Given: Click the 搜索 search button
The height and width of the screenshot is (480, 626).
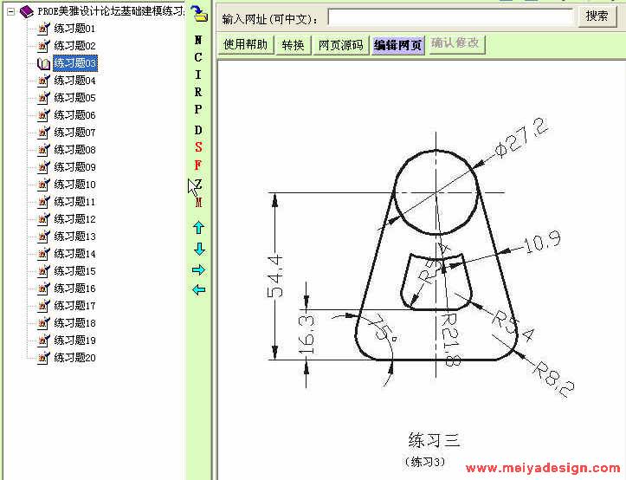Looking at the screenshot, I should point(597,16).
